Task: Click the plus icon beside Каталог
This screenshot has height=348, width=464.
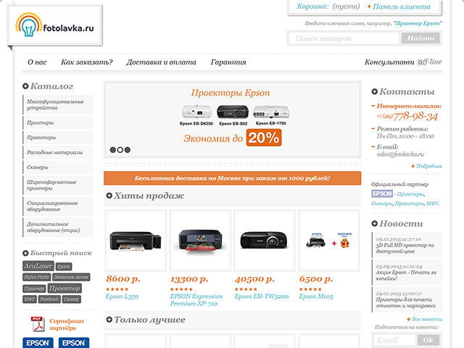Action: point(25,86)
